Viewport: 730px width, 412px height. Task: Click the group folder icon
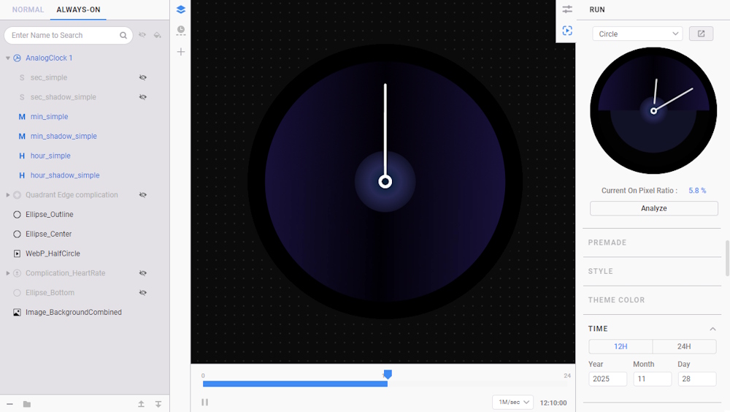click(x=27, y=404)
